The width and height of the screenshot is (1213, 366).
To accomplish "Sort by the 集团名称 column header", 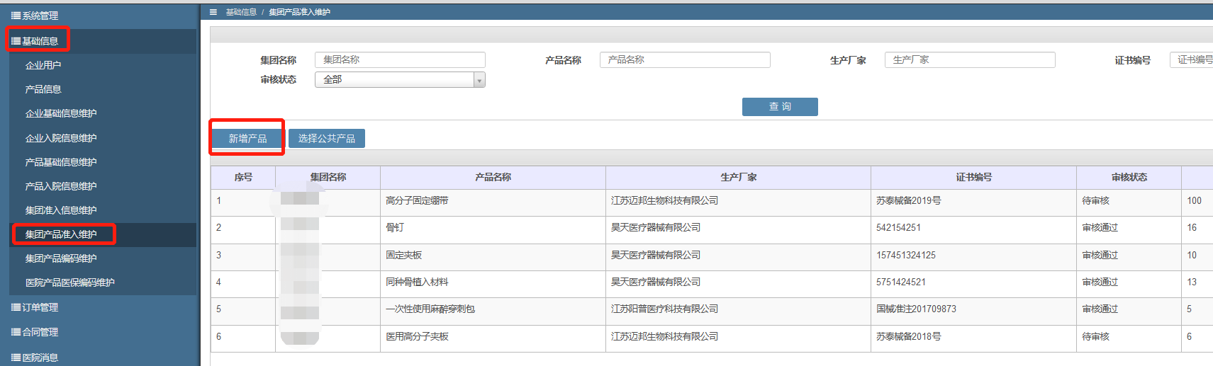I will click(328, 177).
